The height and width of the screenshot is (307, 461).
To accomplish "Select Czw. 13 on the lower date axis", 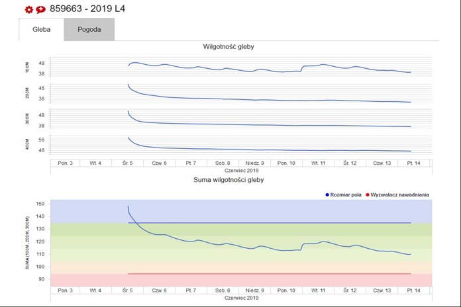I will [382, 290].
